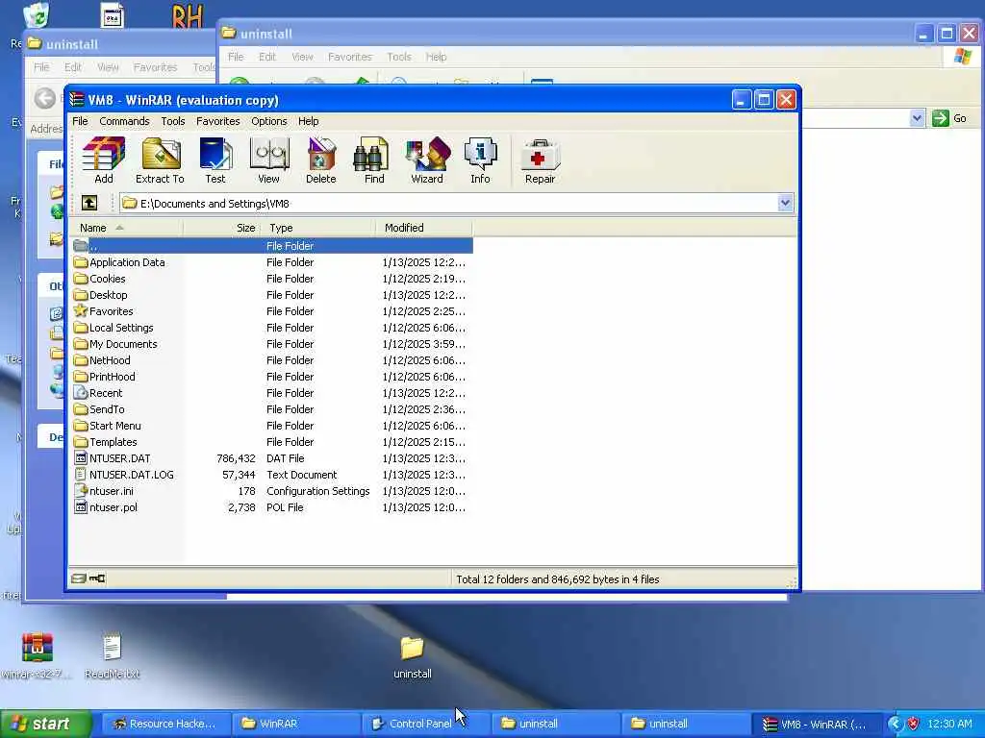Screen dimensions: 985x738
Task: Select the SendTo folder
Action: point(99,409)
